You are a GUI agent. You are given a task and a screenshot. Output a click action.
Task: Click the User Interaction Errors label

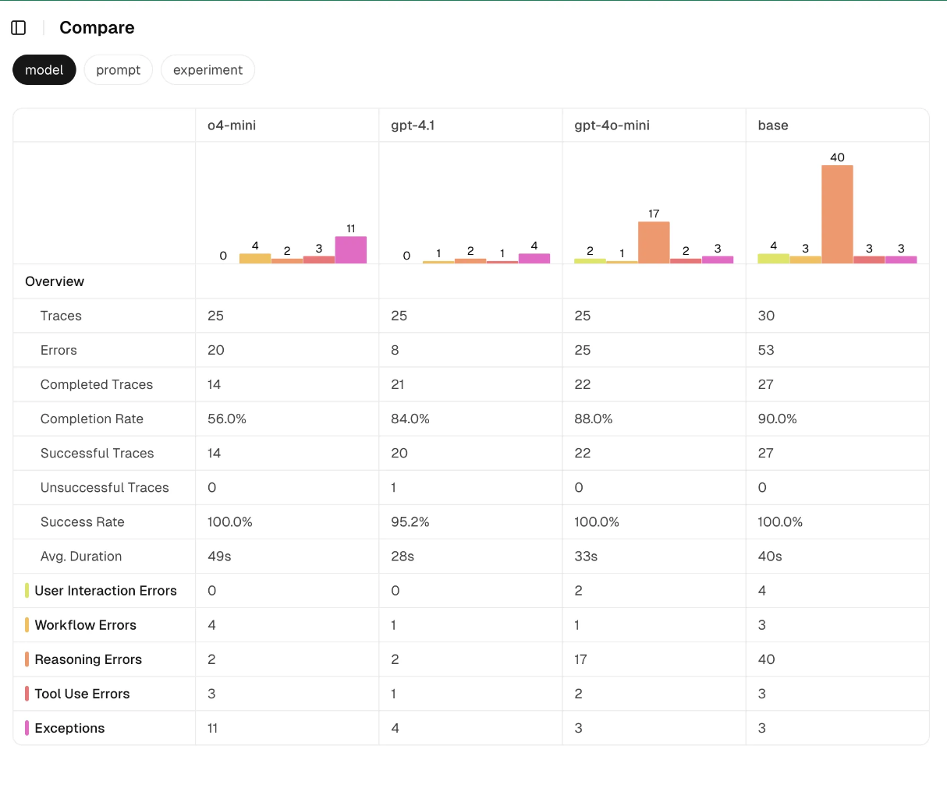pyautogui.click(x=106, y=591)
